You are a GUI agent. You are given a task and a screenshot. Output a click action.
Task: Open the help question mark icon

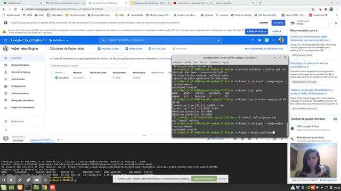tap(259, 40)
